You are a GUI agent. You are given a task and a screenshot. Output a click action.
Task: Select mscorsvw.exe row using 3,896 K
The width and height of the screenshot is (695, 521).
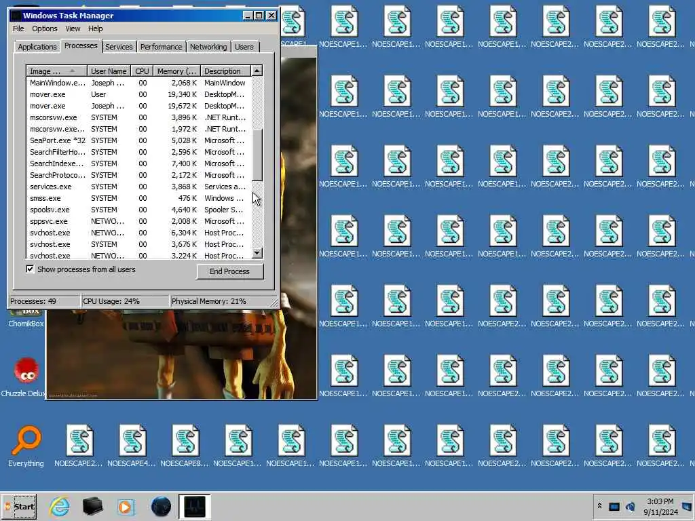(x=138, y=117)
